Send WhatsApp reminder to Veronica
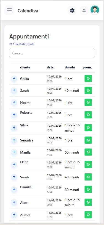 coord(88,140)
